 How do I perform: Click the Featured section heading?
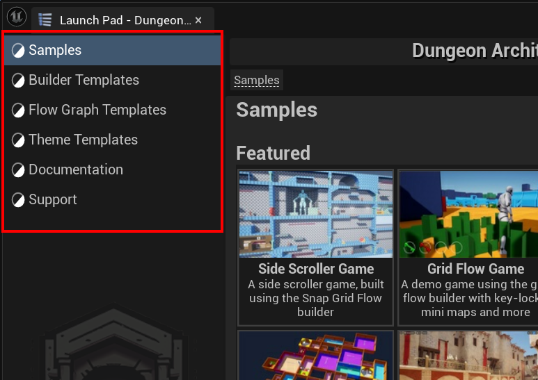273,153
